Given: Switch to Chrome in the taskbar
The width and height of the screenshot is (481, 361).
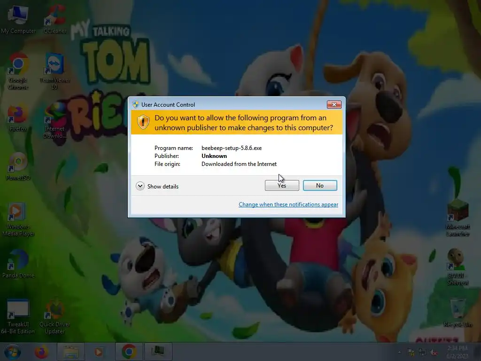Looking at the screenshot, I should pos(129,352).
